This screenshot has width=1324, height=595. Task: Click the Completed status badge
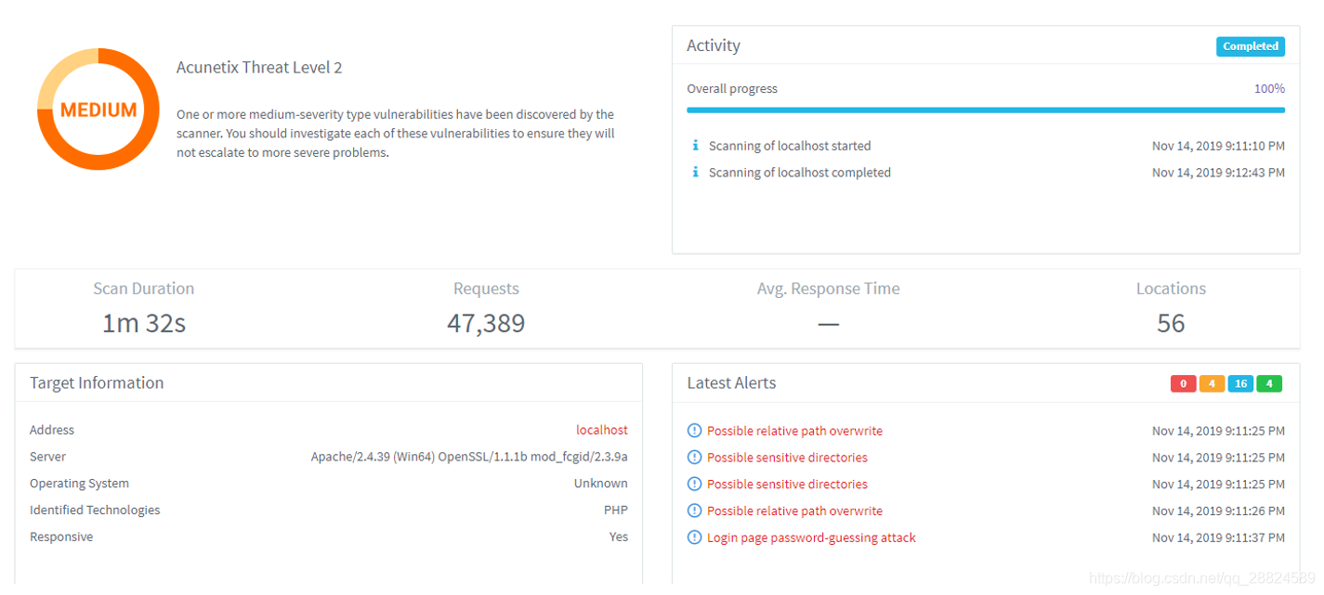pyautogui.click(x=1251, y=46)
